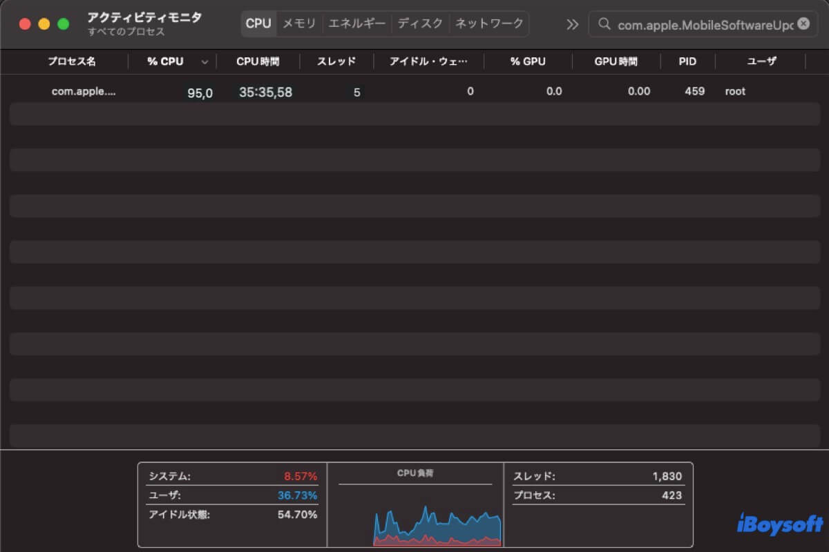Sort by スレッド column header

[336, 61]
